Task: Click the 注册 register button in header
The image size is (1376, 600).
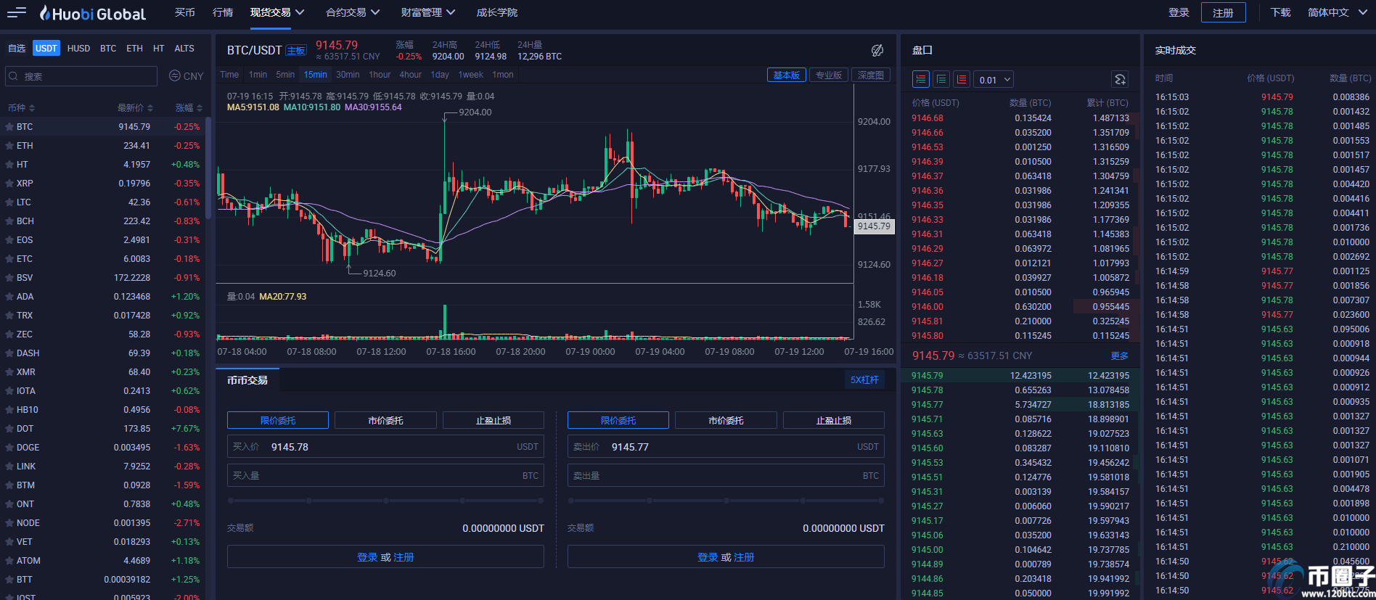Action: 1223,12
